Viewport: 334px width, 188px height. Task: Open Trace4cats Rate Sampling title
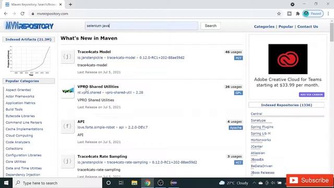[102, 156]
